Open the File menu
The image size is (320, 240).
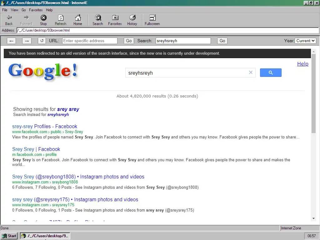[x=5, y=10]
